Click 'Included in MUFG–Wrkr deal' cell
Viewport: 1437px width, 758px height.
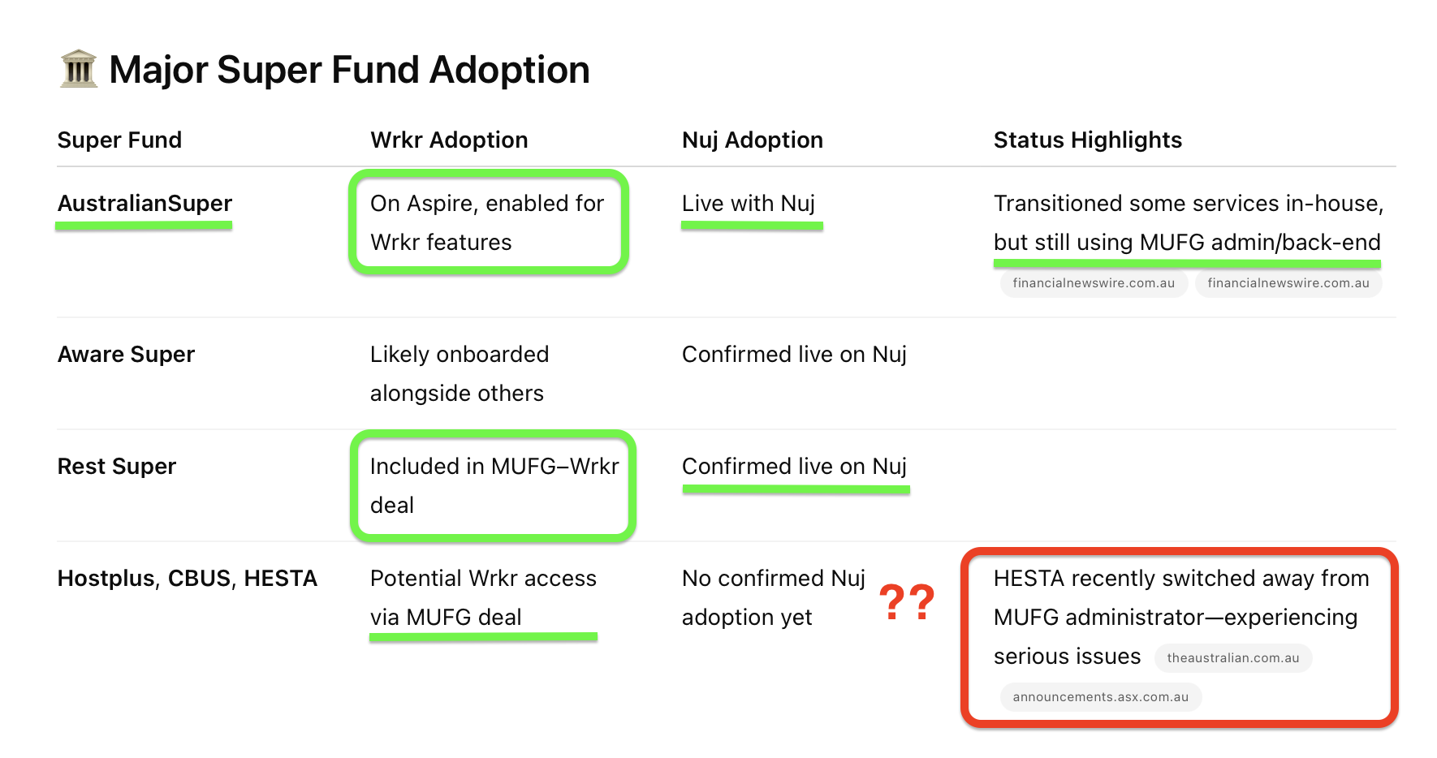(x=494, y=485)
